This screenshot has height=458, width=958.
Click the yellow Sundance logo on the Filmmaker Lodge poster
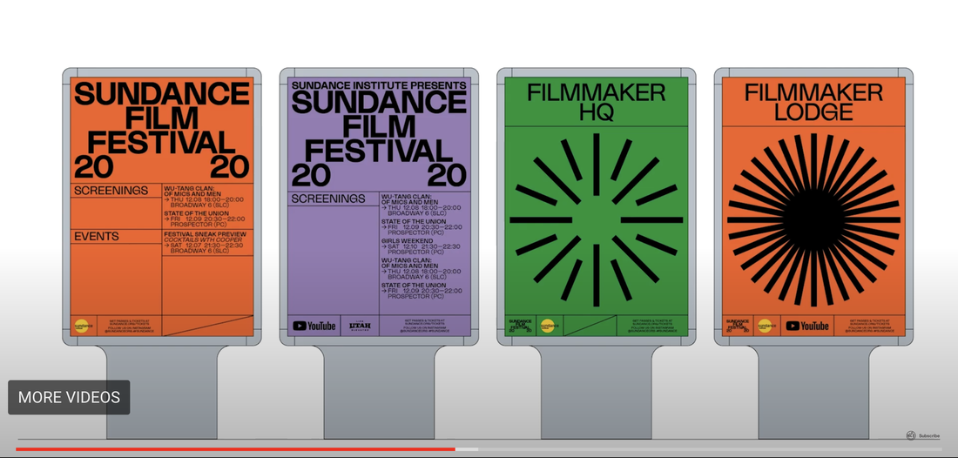(x=765, y=327)
